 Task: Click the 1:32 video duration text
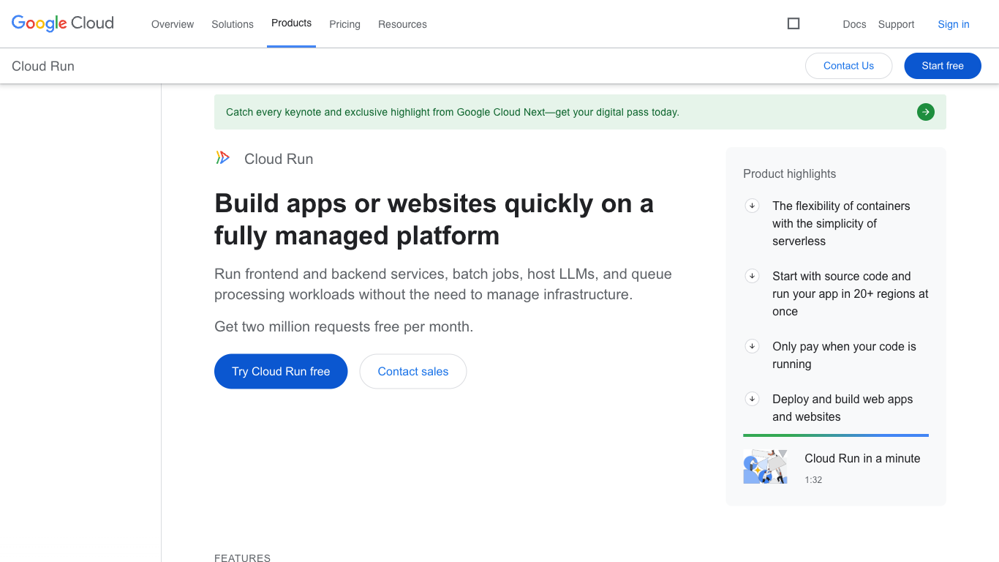813,480
